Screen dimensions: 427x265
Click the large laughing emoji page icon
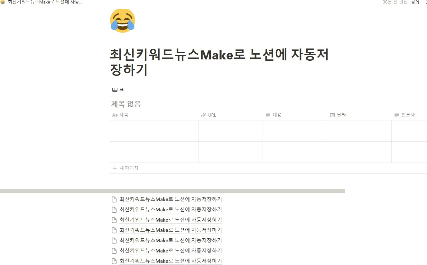[x=123, y=21]
